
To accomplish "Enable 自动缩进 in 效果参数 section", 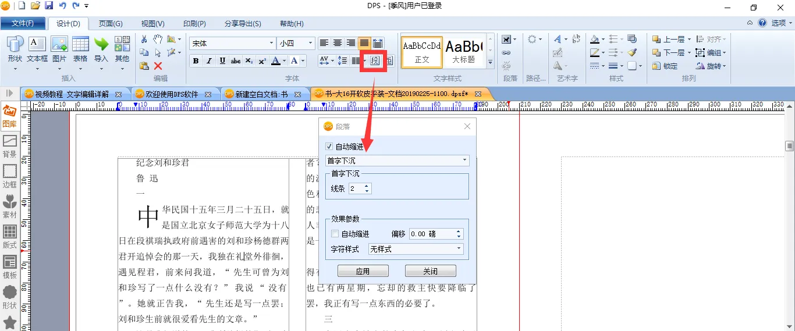I will (335, 234).
